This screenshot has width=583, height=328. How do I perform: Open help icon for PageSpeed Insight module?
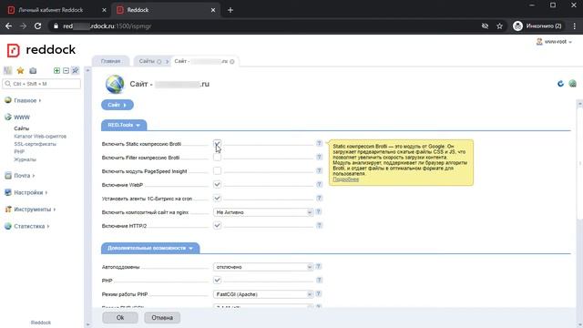tap(319, 171)
